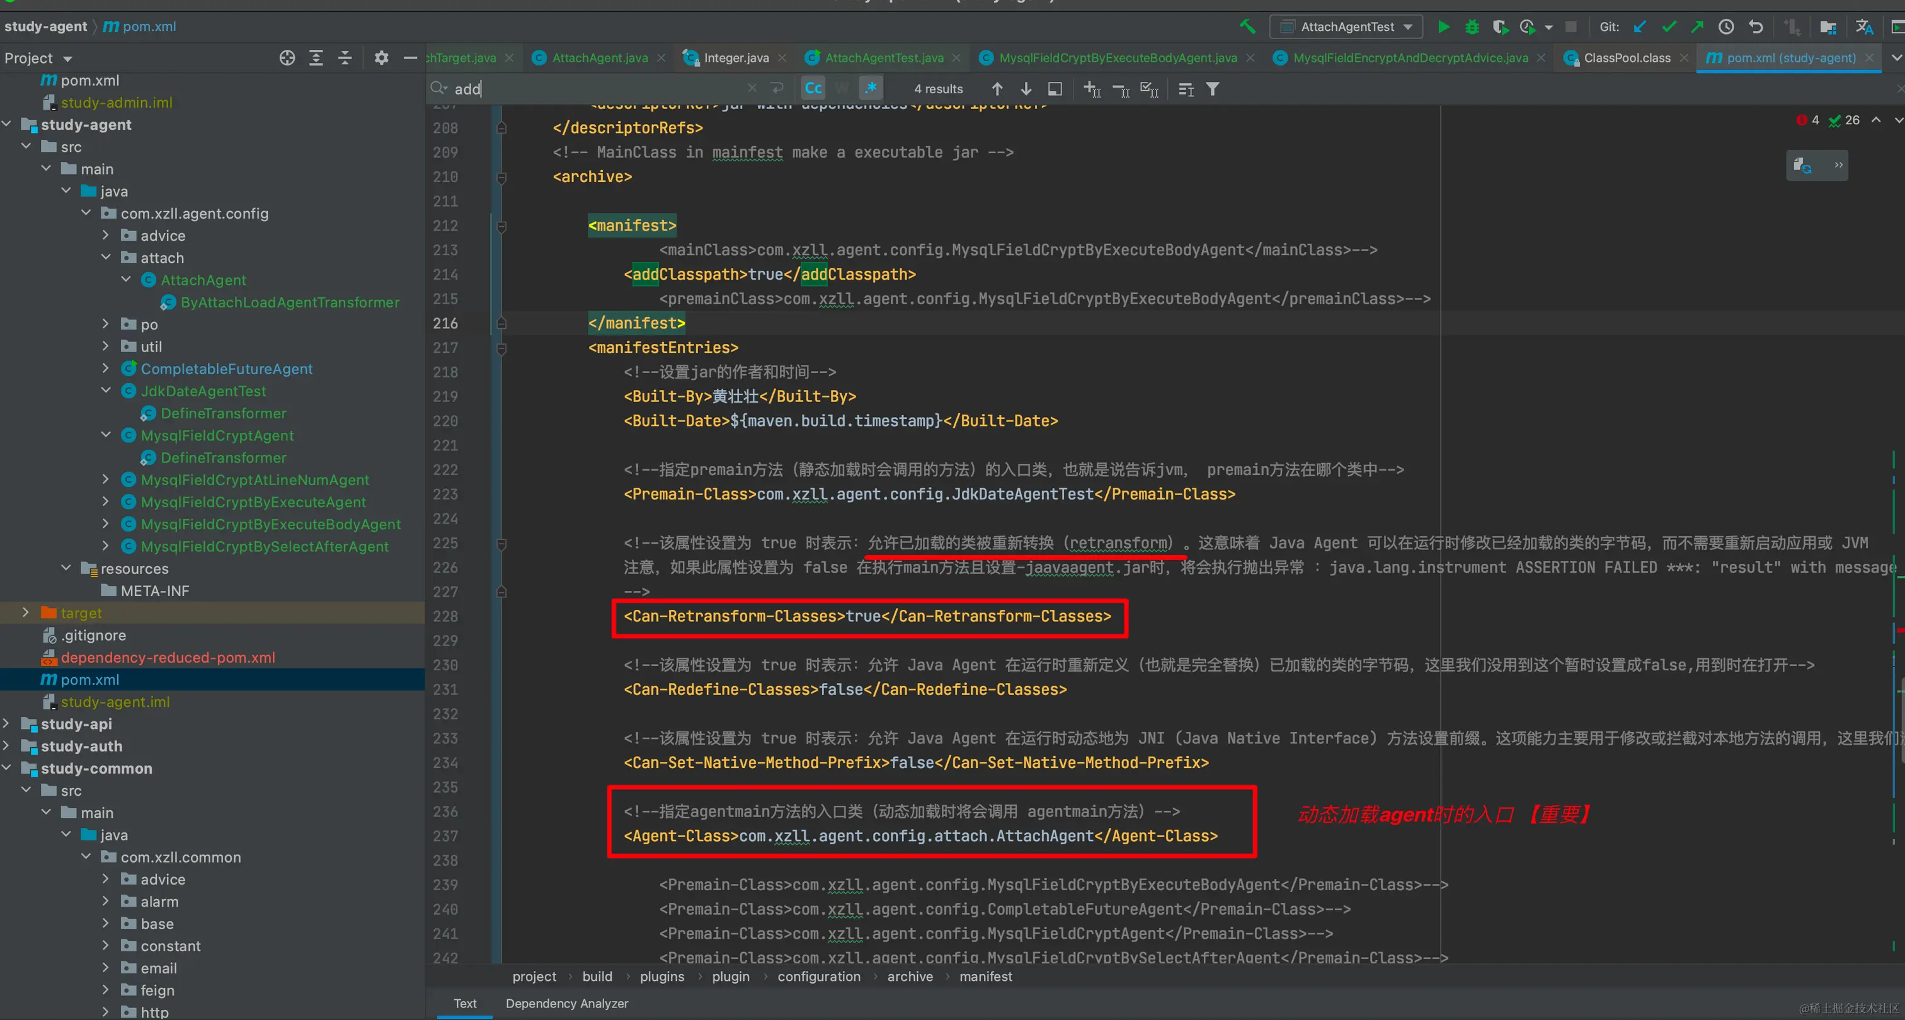This screenshot has width=1905, height=1020.
Task: Click the Git push arrow icon
Action: click(x=1697, y=27)
